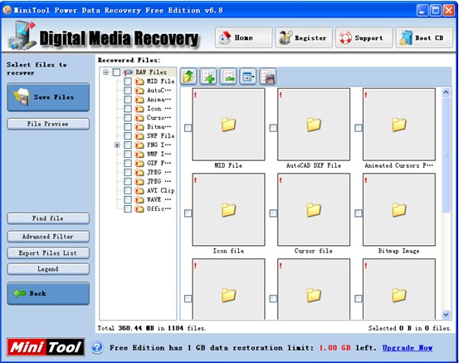Viewport: 459px width, 363px height.
Task: Select the RAW Files tree label
Action: click(x=151, y=72)
